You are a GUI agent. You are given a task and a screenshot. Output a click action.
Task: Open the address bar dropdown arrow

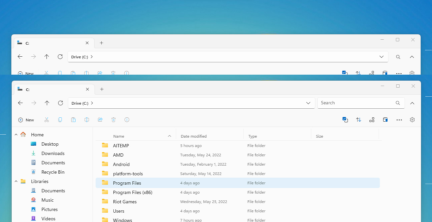tap(308, 103)
